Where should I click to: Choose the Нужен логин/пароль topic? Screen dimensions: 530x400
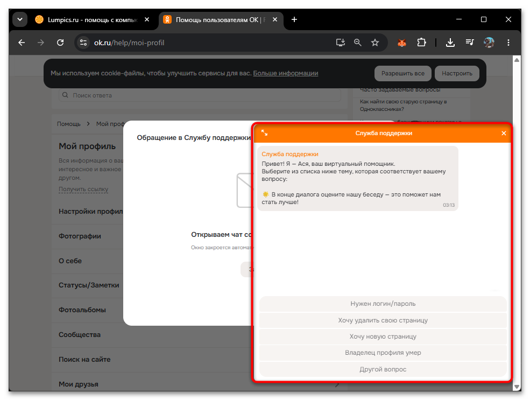383,304
